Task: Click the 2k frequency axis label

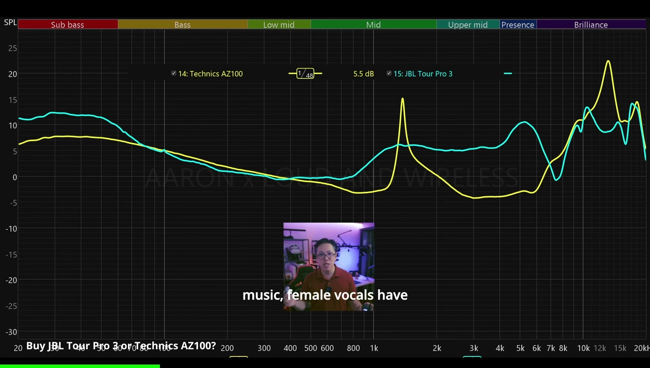Action: pos(437,348)
